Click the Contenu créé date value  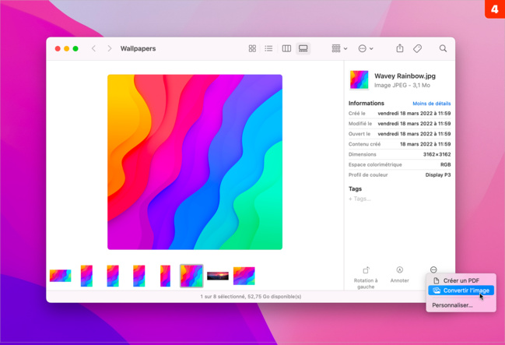coord(425,144)
